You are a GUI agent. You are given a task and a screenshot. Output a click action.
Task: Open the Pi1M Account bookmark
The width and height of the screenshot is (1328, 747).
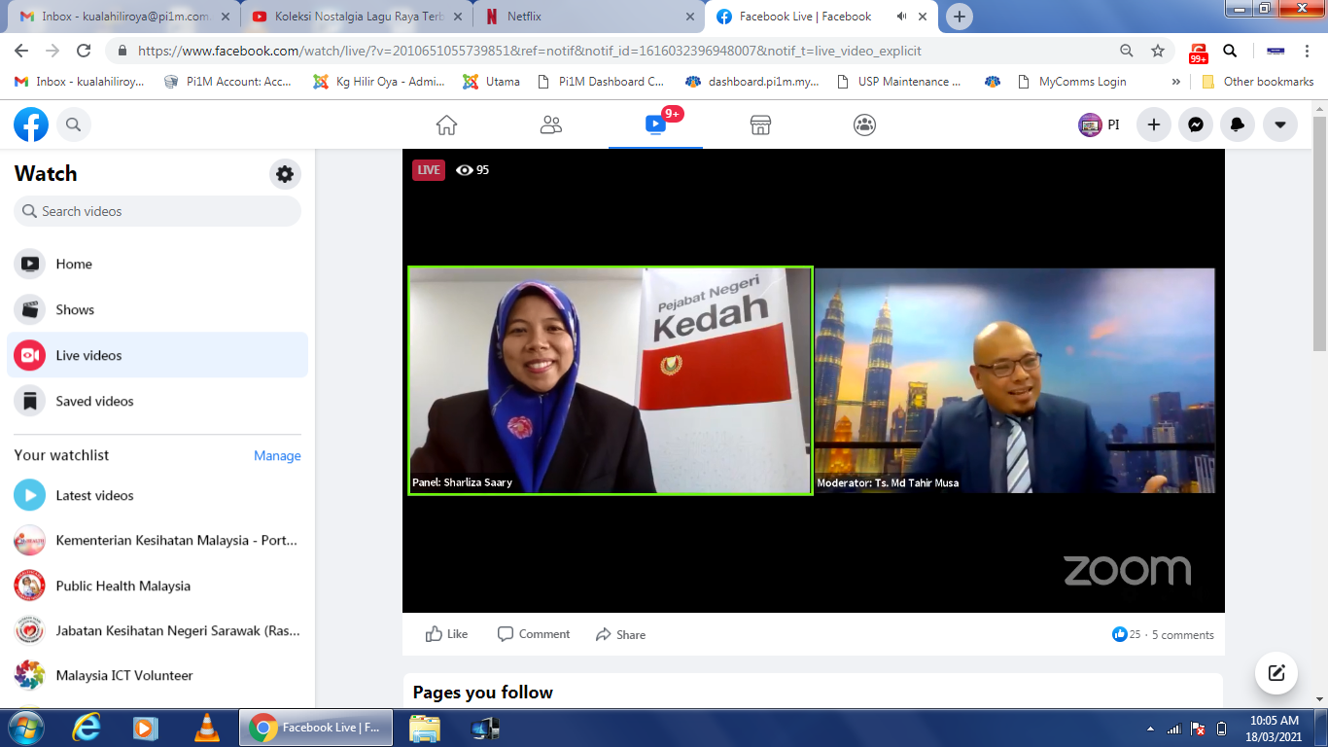pyautogui.click(x=227, y=82)
